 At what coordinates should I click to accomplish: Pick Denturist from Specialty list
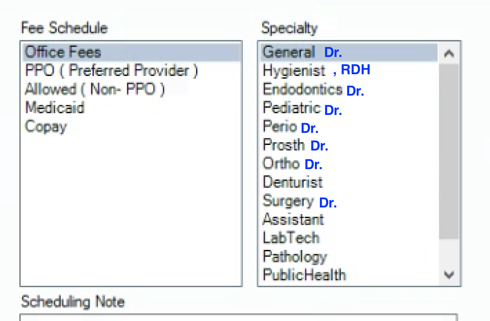click(293, 182)
